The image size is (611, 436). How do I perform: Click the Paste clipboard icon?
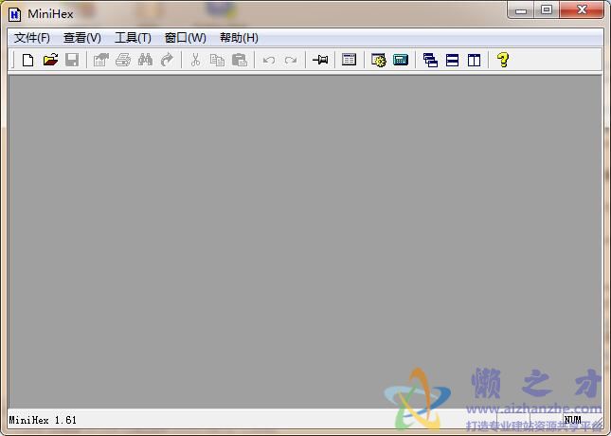pos(240,60)
